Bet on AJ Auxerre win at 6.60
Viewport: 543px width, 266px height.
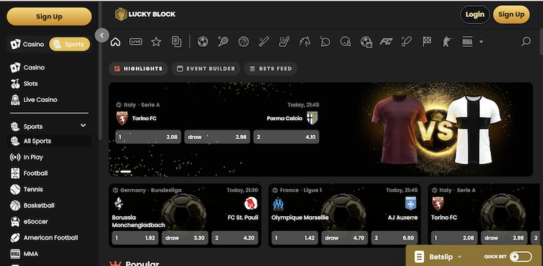click(395, 238)
